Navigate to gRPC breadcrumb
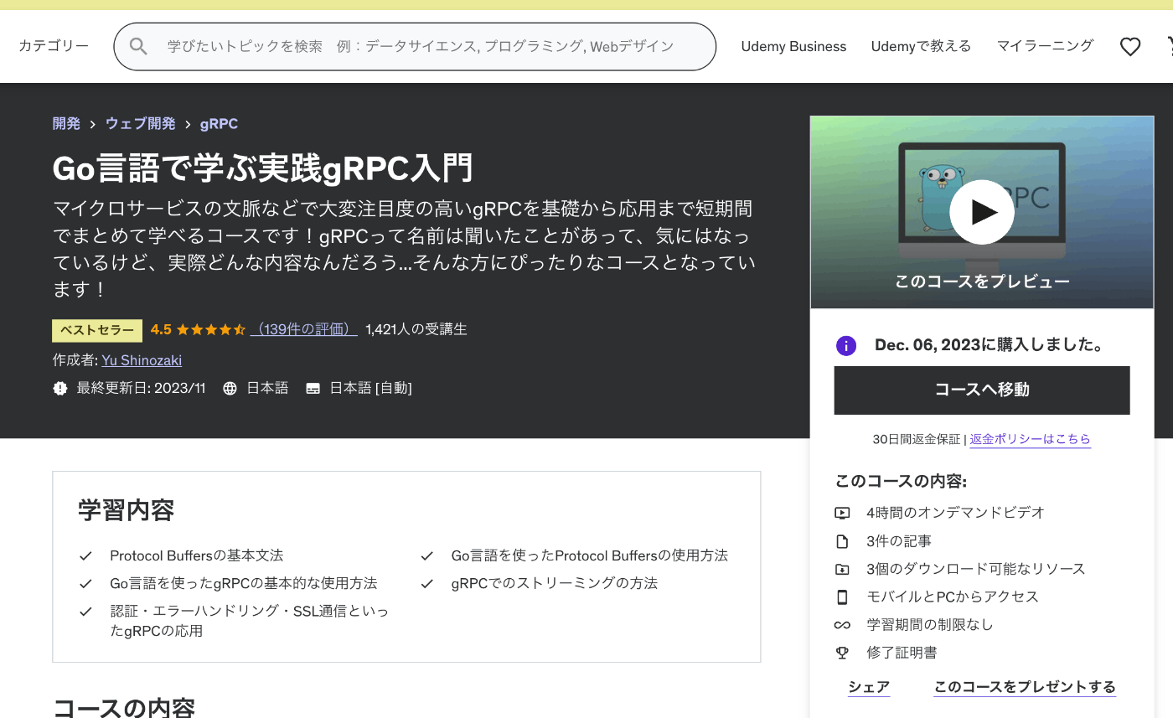The image size is (1173, 718). coord(219,123)
